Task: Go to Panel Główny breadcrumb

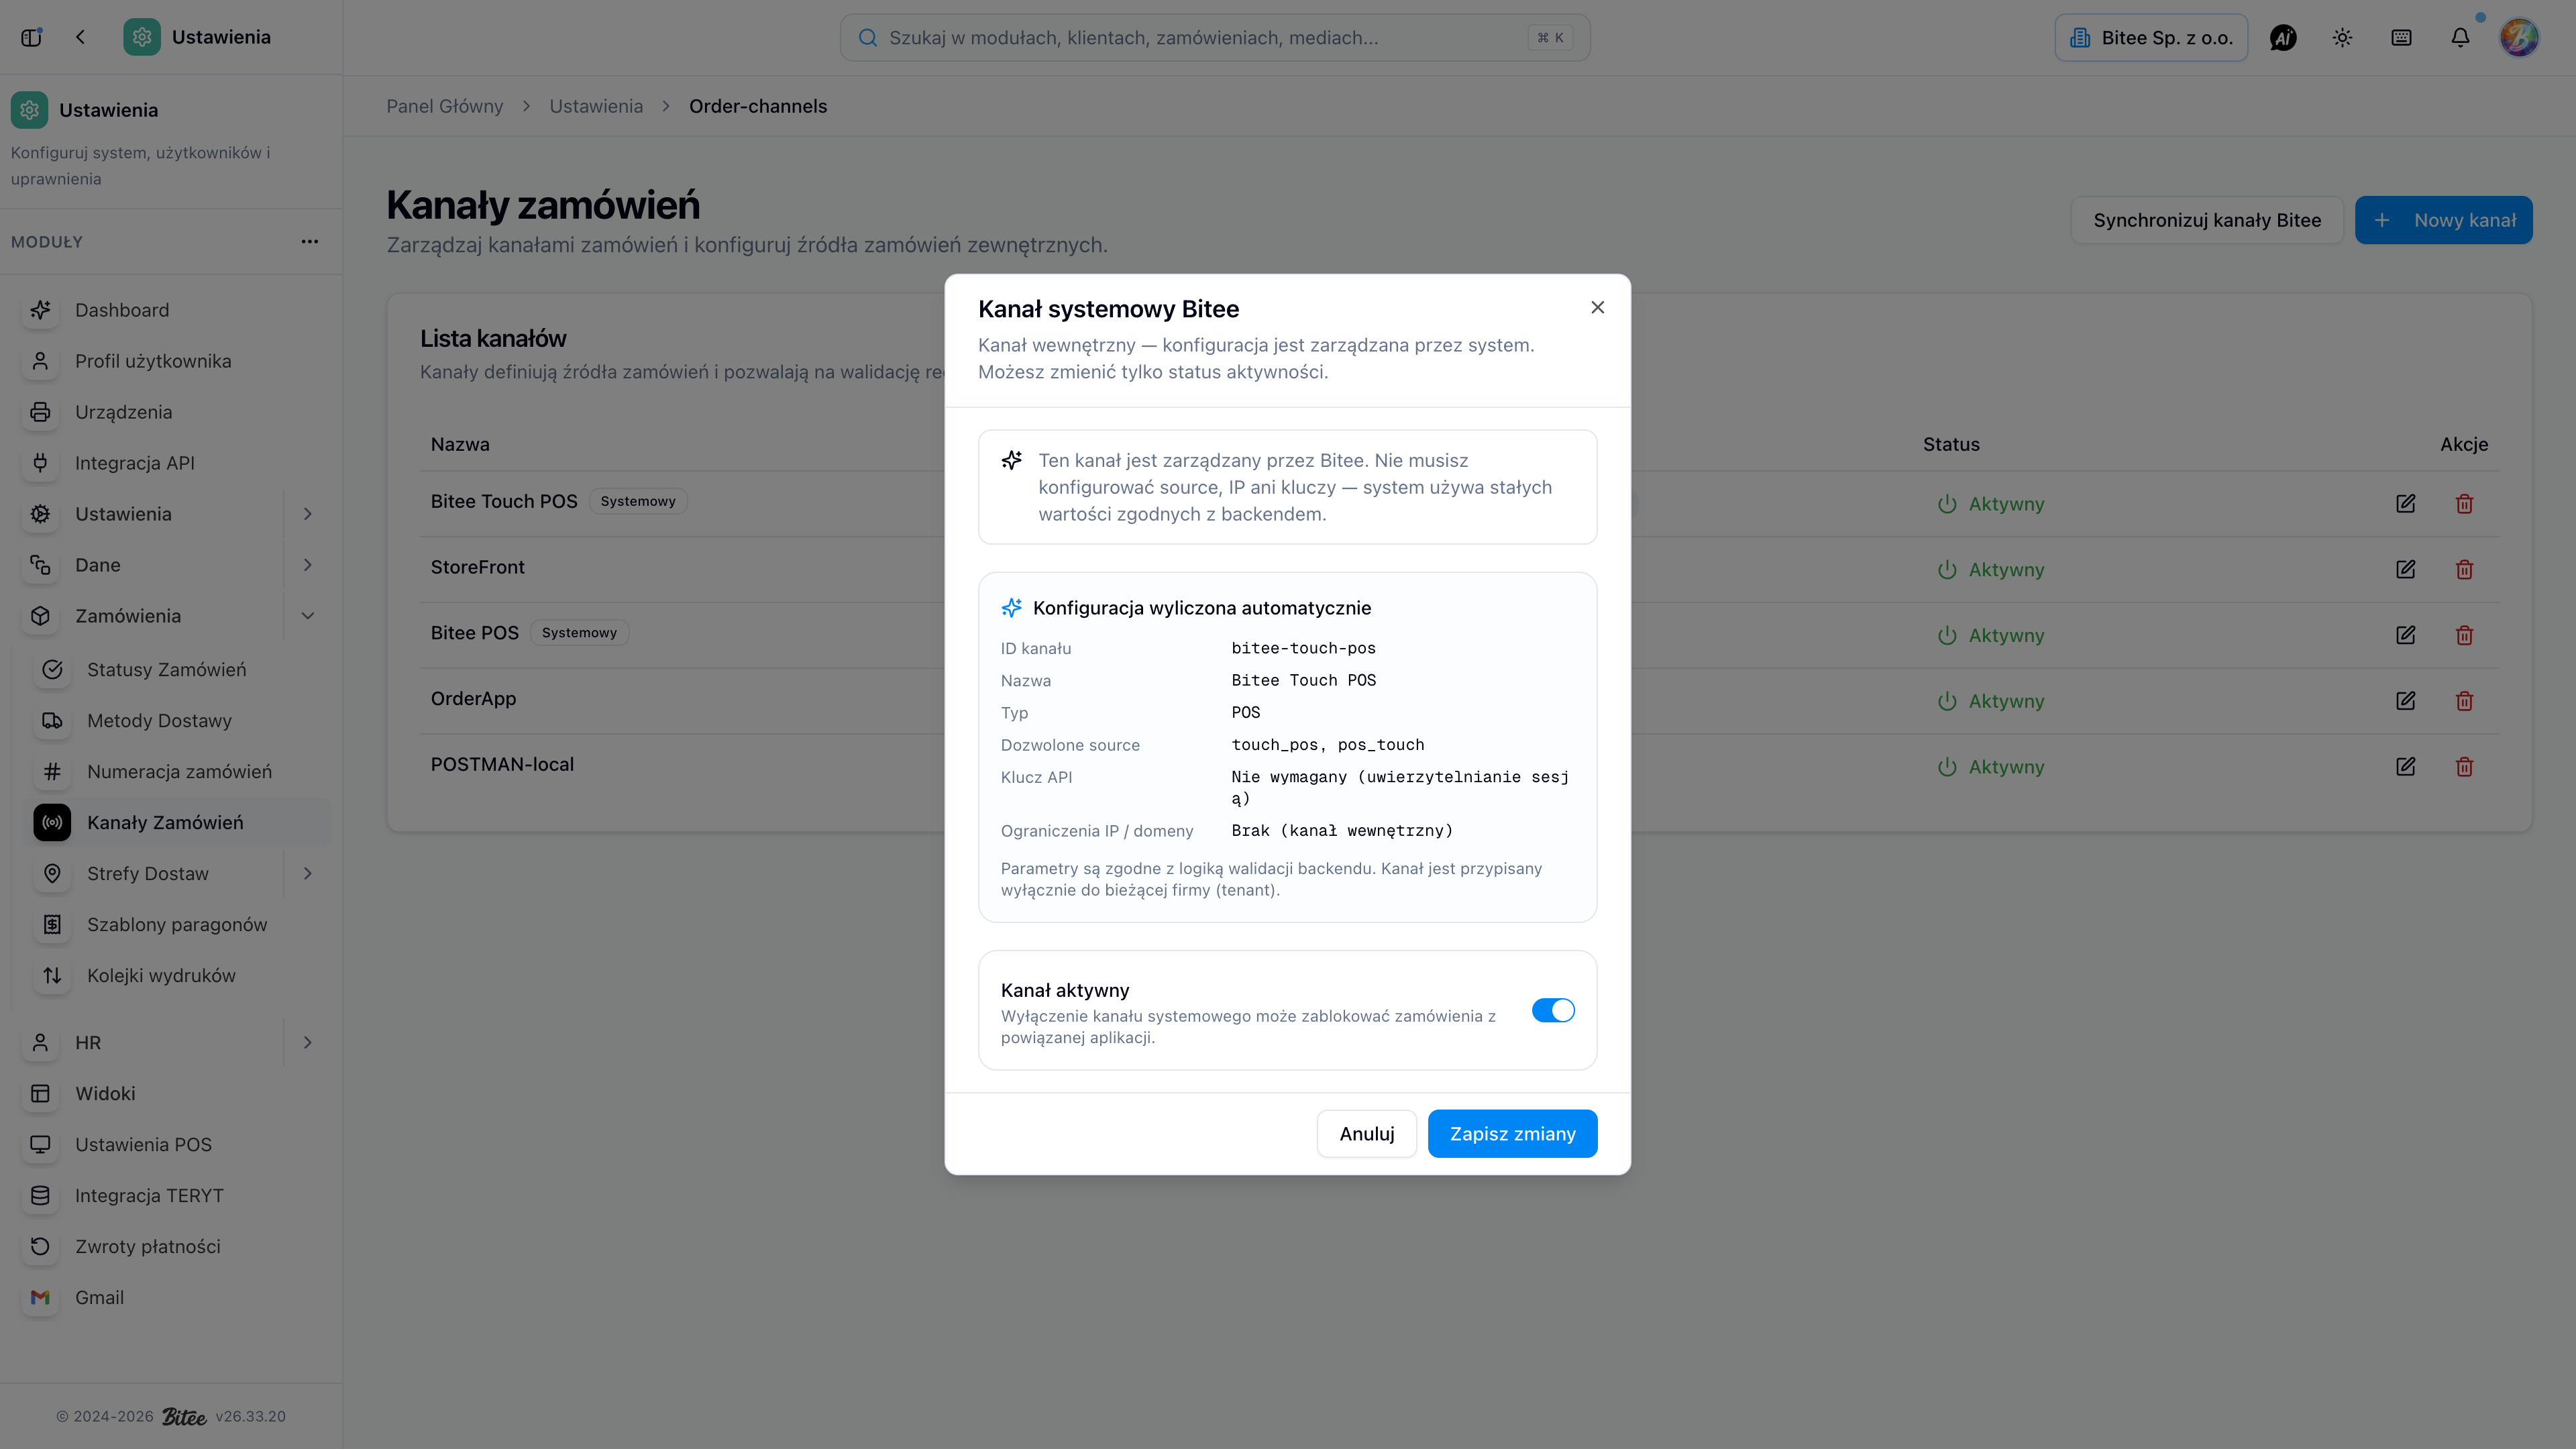Action: point(445,106)
